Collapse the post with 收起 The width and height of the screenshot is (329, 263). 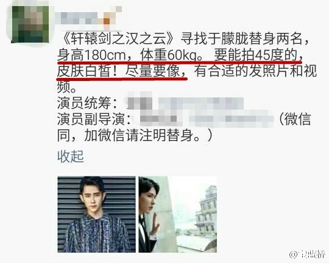(71, 156)
